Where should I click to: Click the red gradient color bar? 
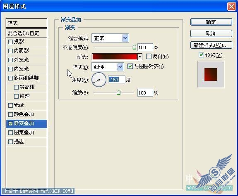coord(115,57)
